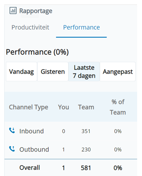The height and width of the screenshot is (176, 142).
Task: Click the Inbound call phone icon
Action: pos(12,130)
